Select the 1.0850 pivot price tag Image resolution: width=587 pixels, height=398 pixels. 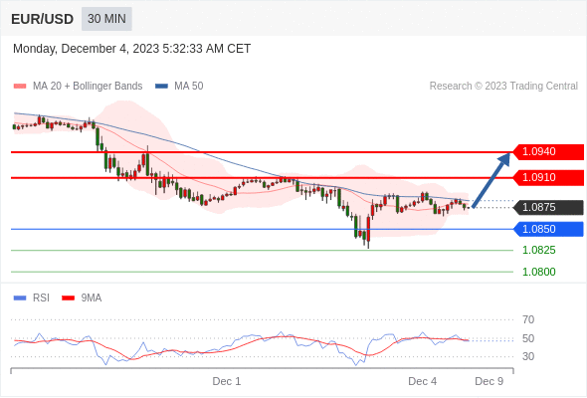(x=548, y=229)
